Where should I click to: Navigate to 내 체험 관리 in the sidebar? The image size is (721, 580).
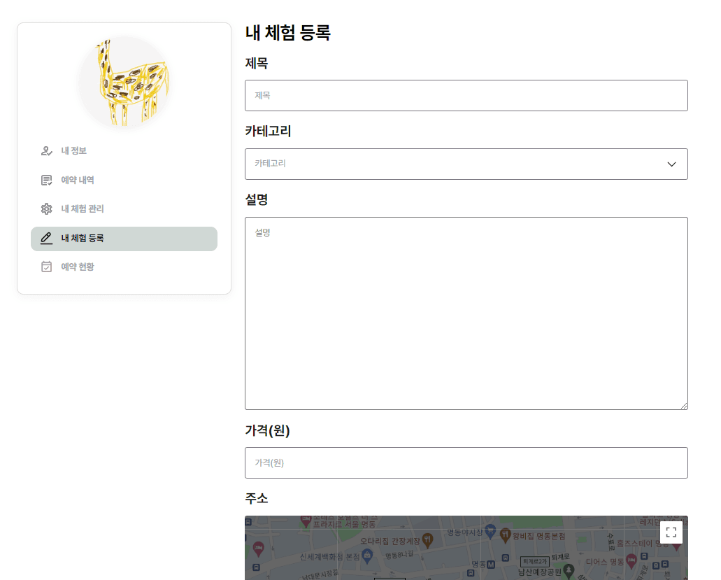point(81,208)
